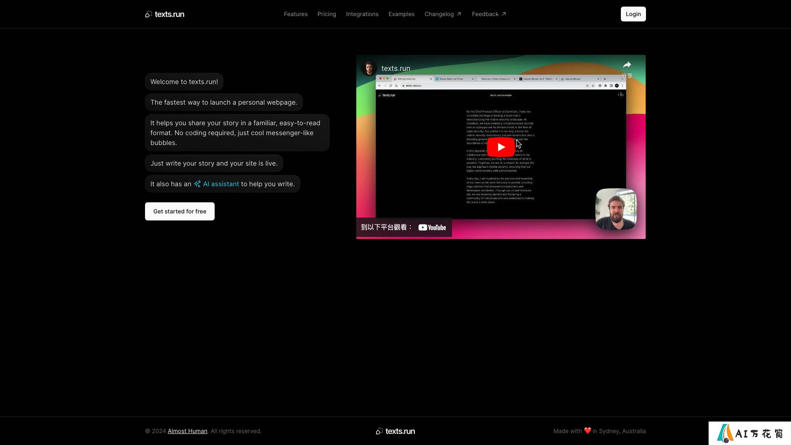Open the Changelog external link
The image size is (791, 445).
[443, 14]
